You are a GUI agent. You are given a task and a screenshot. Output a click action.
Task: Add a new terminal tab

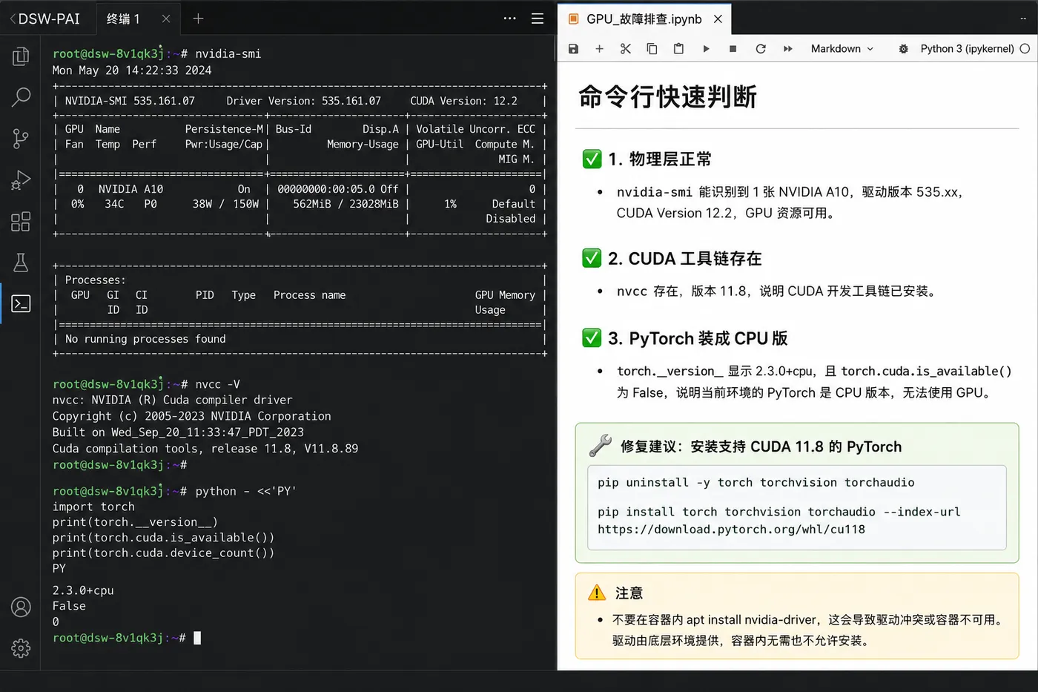pyautogui.click(x=198, y=19)
